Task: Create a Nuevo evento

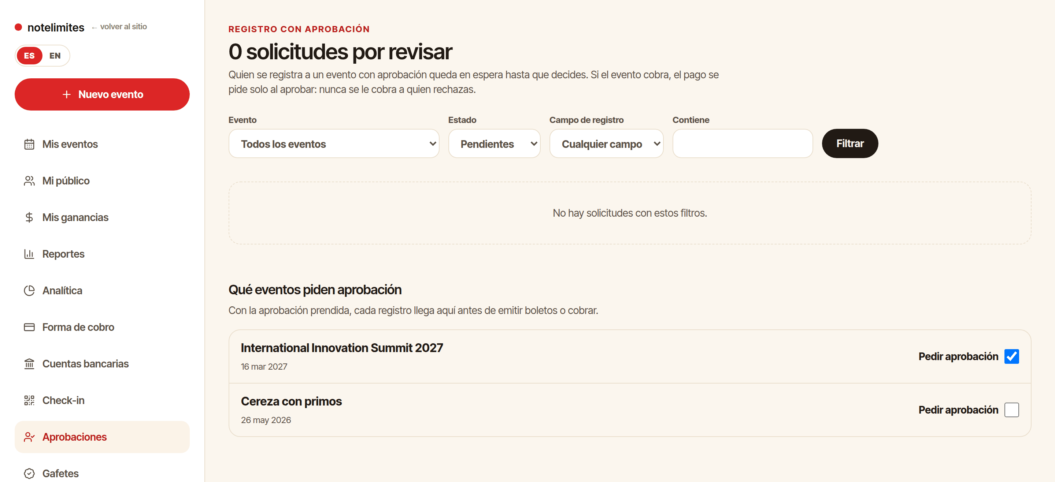Action: coord(102,94)
